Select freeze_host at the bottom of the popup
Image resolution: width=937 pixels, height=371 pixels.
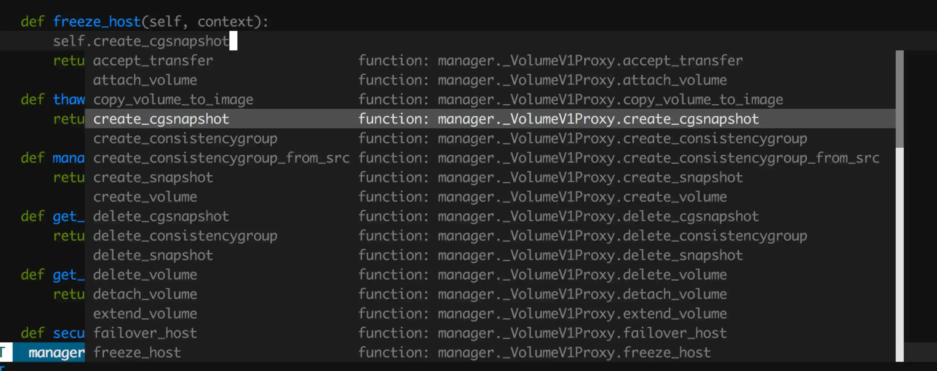[x=137, y=353]
